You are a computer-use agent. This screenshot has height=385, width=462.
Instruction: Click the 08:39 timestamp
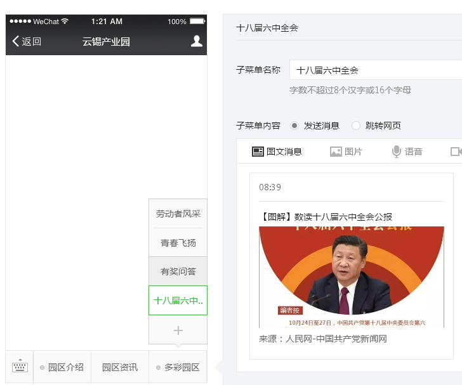[x=270, y=187]
